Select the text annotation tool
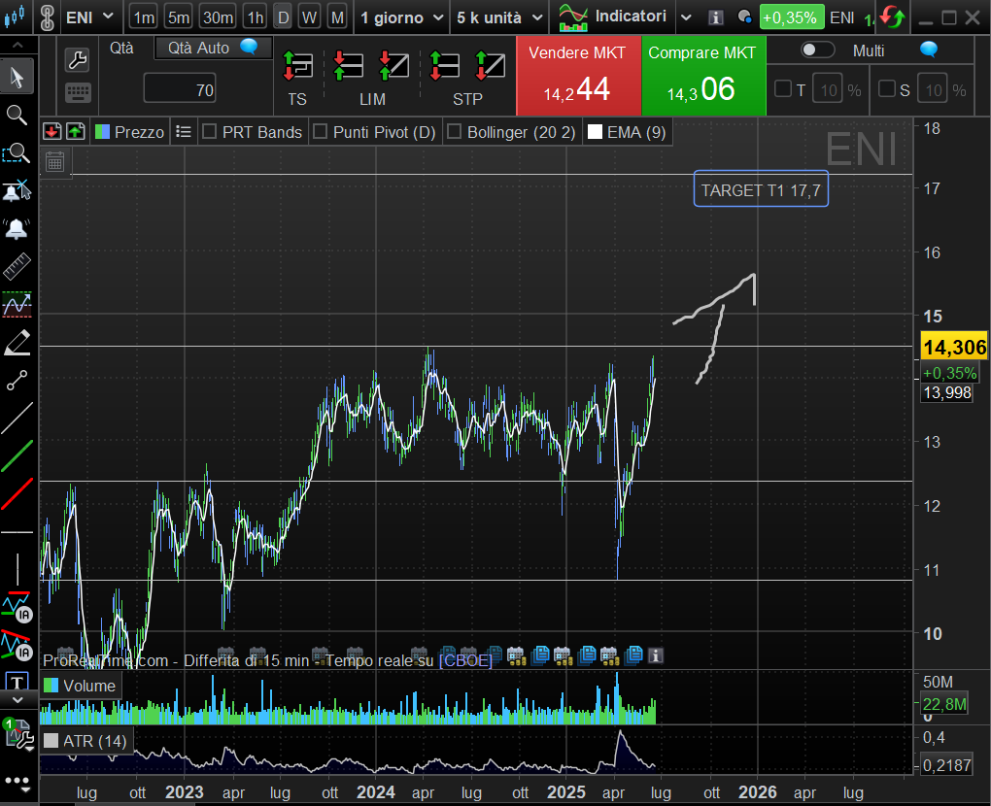The image size is (991, 806). (x=17, y=683)
